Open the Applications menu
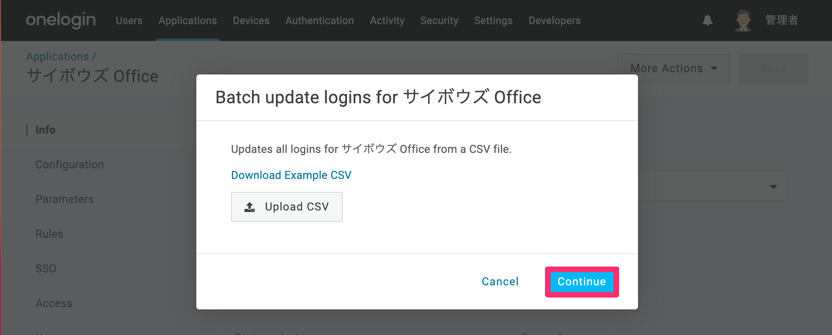Viewport: 832px width, 335px height. 188,20
